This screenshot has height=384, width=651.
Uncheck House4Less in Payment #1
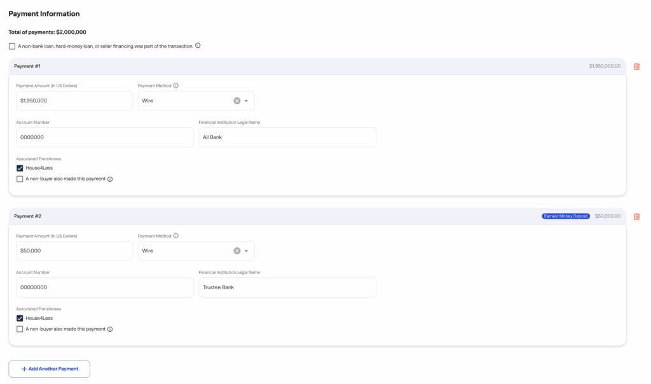click(20, 168)
